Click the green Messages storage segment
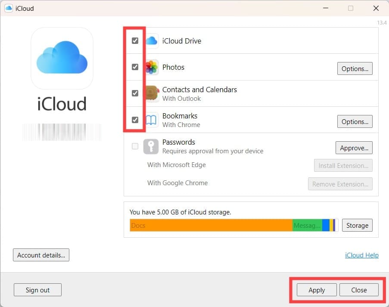 point(308,225)
